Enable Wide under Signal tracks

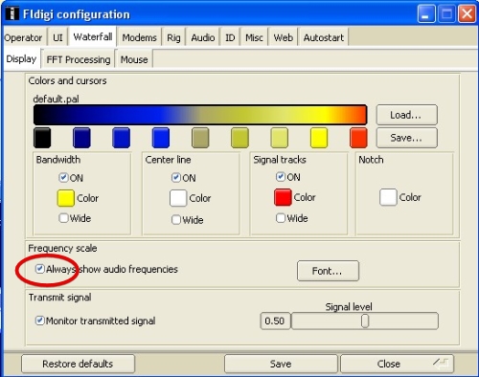click(x=281, y=218)
